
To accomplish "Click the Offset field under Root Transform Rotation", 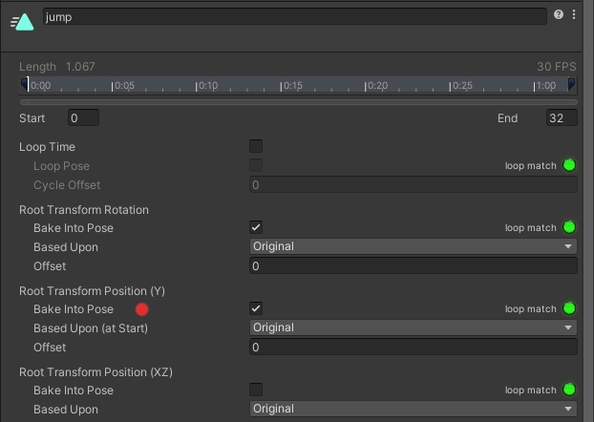I will coord(413,265).
